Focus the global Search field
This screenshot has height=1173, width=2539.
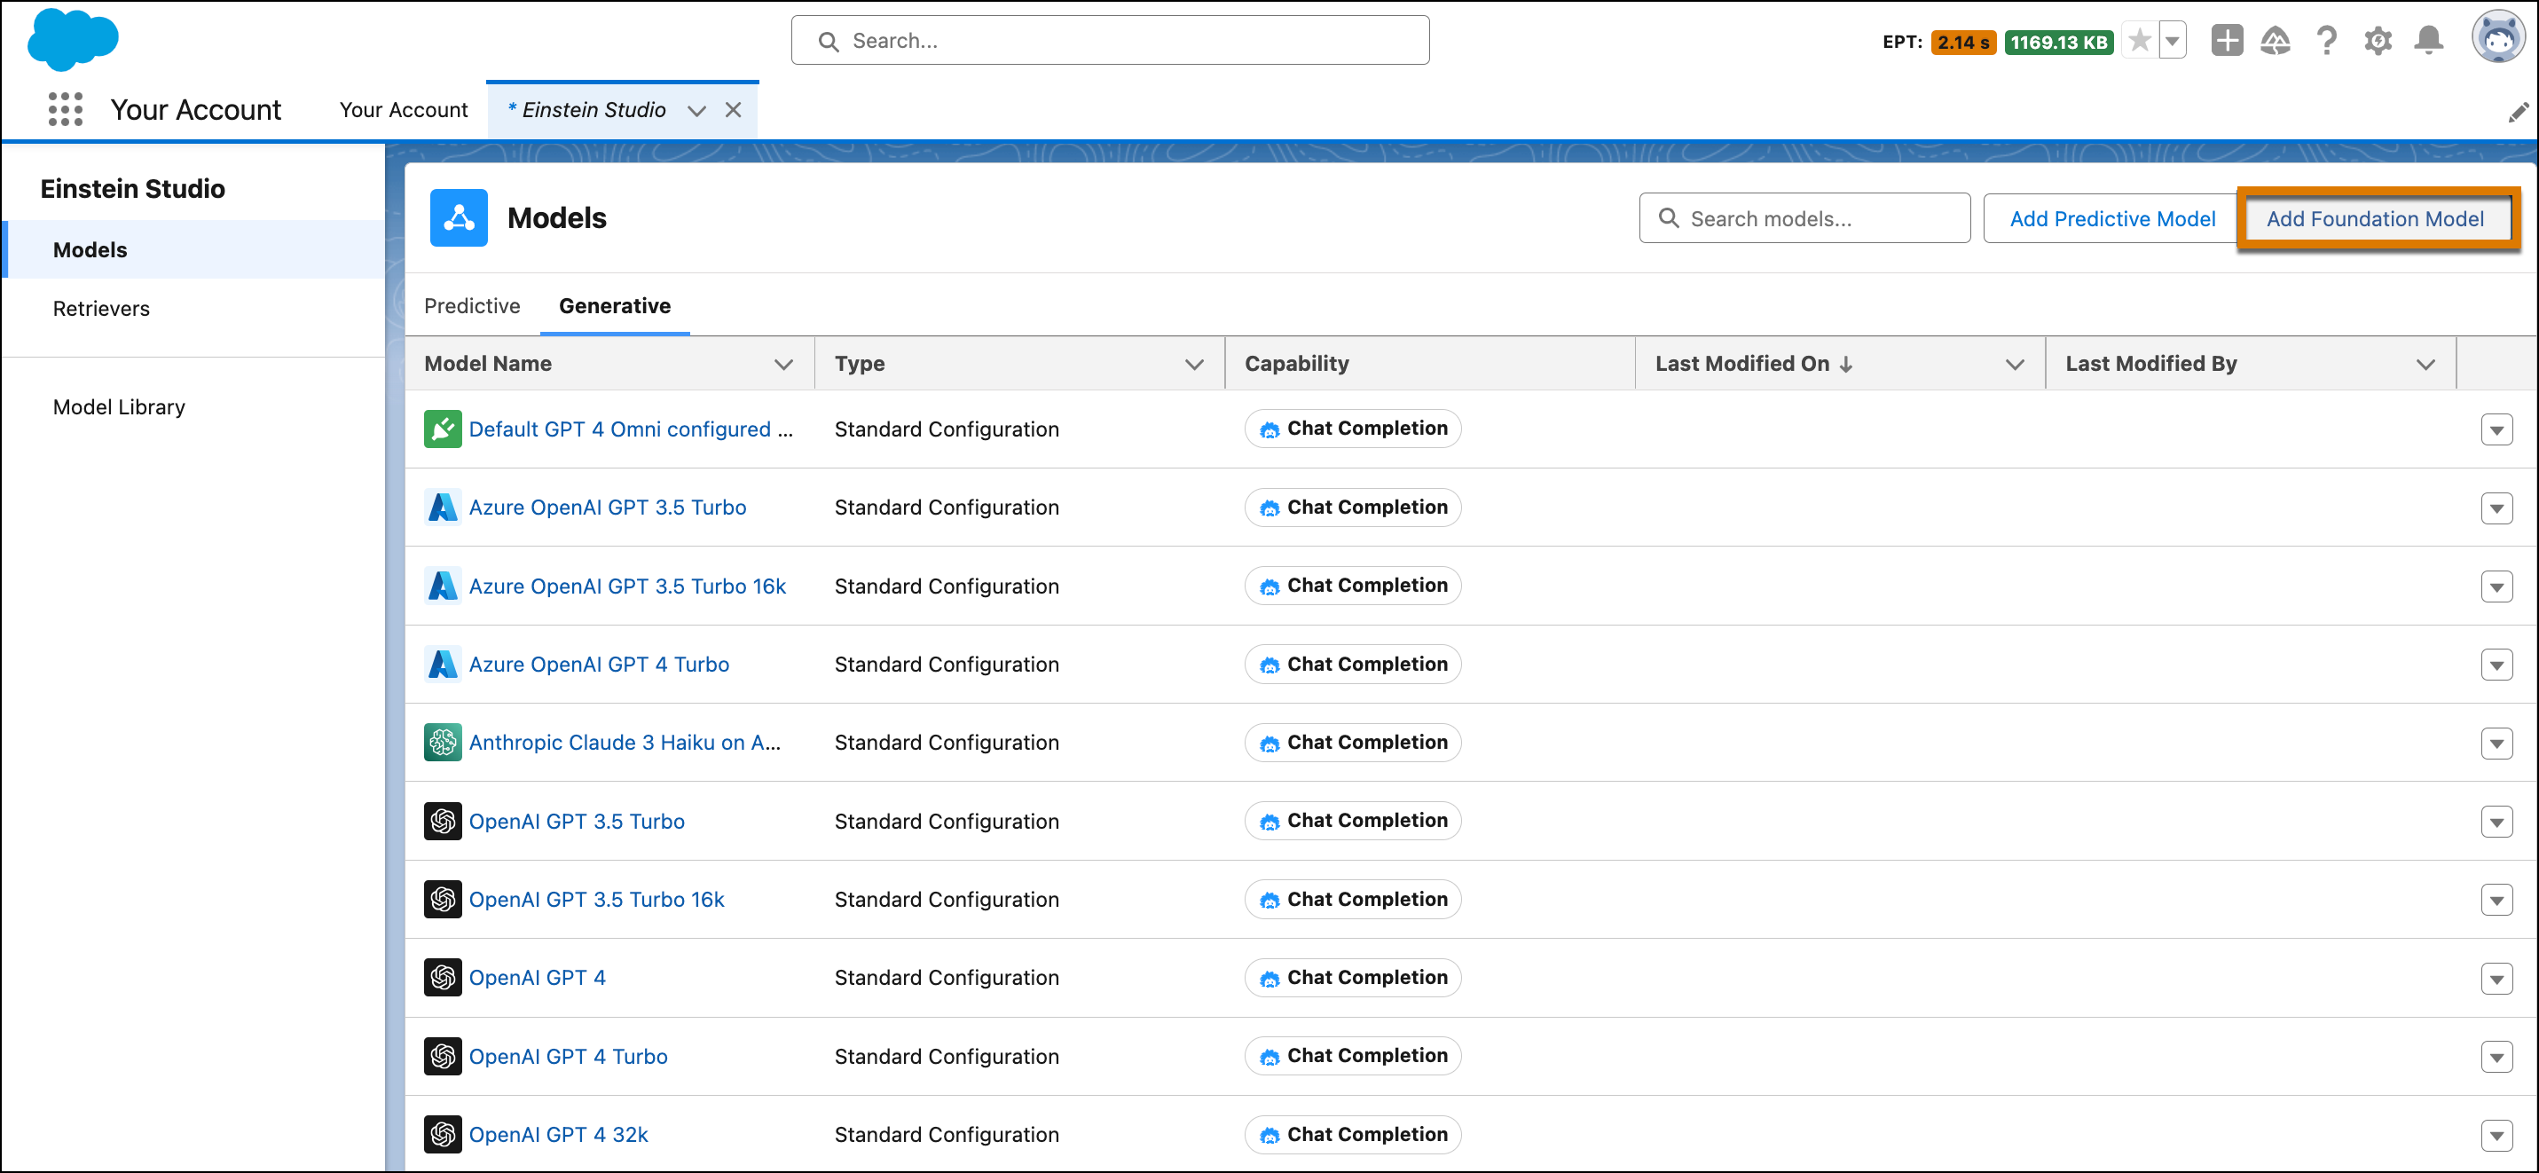coord(1110,41)
